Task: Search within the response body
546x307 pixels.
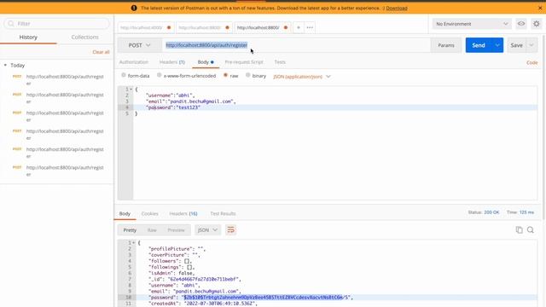Action: [531, 229]
